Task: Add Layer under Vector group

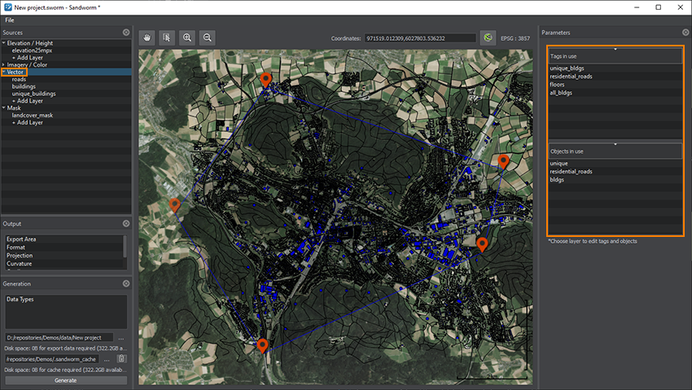Action: click(x=28, y=101)
